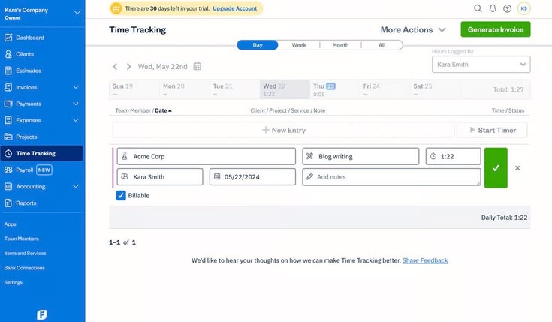The height and width of the screenshot is (322, 552).
Task: Click the crown trial icon
Action: click(x=116, y=8)
